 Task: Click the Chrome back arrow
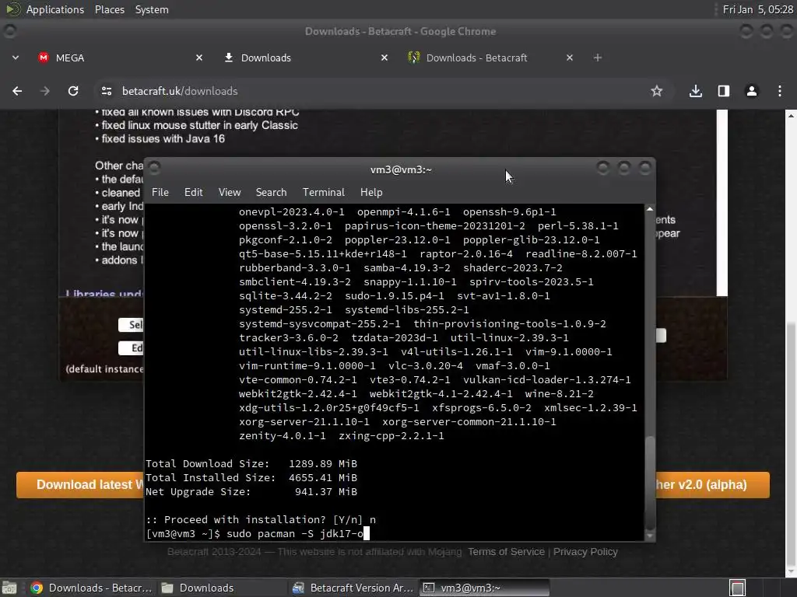[17, 91]
